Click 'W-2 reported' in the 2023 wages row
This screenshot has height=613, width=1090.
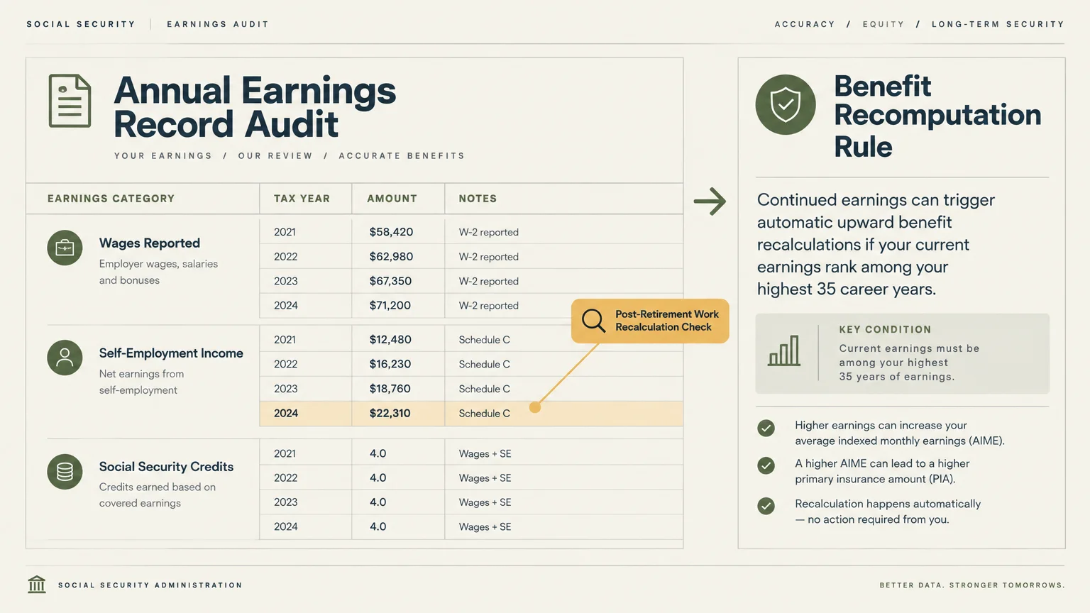click(x=488, y=282)
